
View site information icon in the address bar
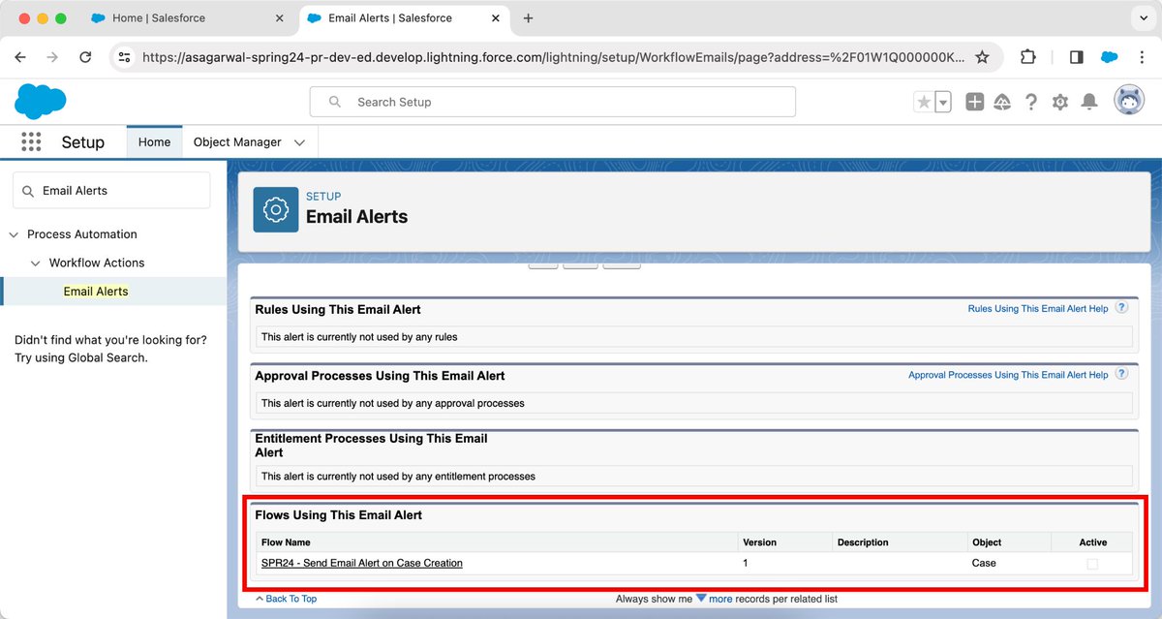124,57
